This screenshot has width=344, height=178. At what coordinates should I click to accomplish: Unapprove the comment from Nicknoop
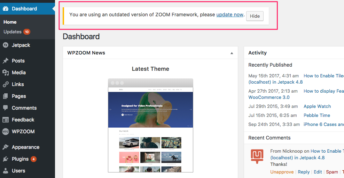[282, 172]
